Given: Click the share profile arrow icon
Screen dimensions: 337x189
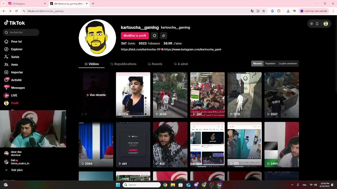Looking at the screenshot, I should coord(163,36).
